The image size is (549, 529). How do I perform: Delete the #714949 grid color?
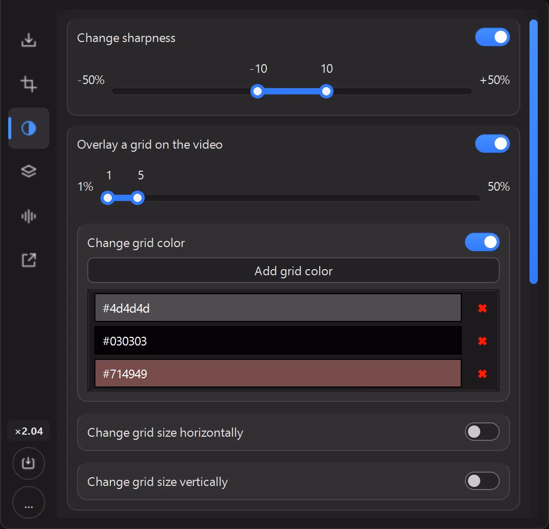[482, 374]
